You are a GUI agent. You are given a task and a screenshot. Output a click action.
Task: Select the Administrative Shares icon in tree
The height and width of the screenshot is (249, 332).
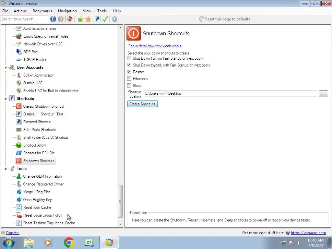[19, 29]
